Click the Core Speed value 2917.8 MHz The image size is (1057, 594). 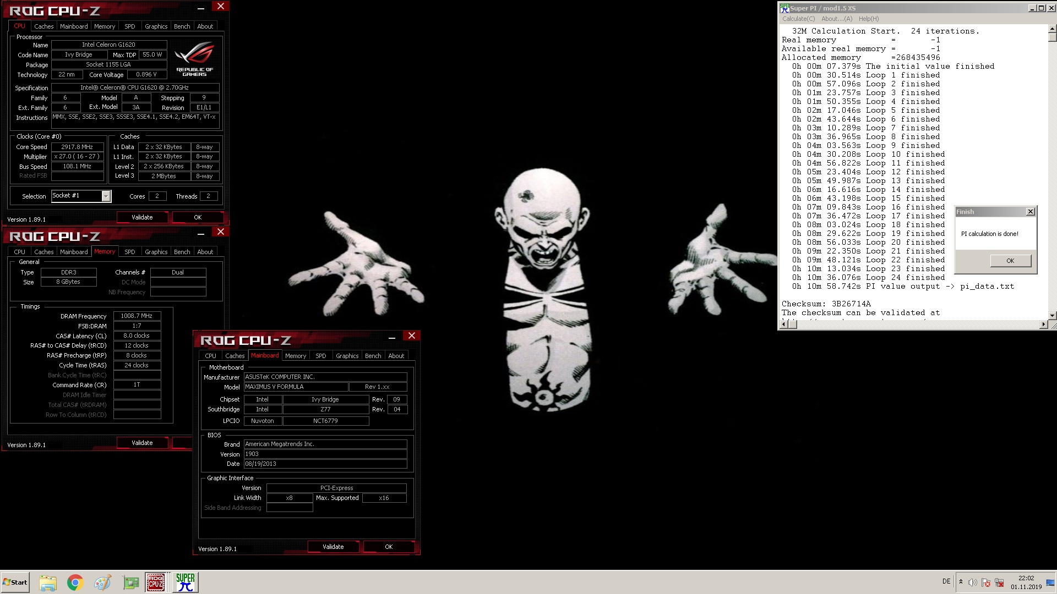(77, 147)
